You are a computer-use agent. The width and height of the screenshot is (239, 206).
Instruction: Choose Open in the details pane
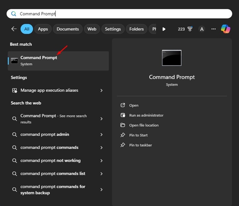click(134, 105)
